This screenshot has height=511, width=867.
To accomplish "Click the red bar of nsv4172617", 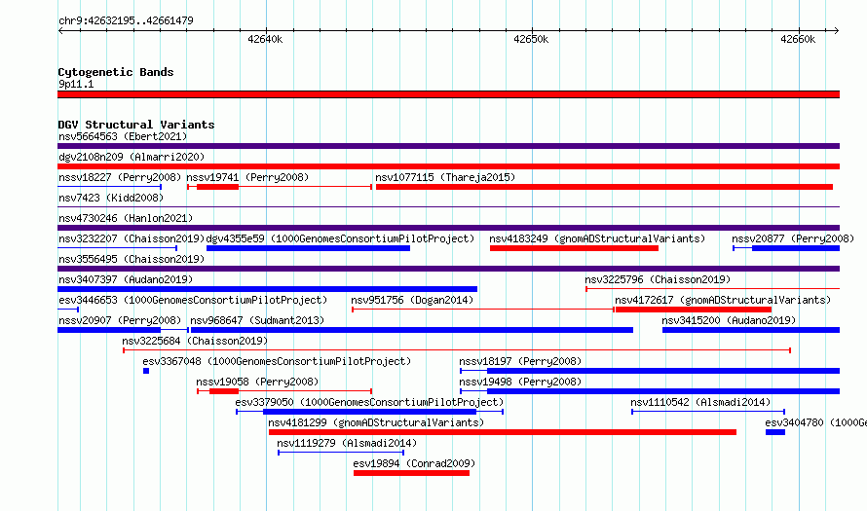I will 694,310.
